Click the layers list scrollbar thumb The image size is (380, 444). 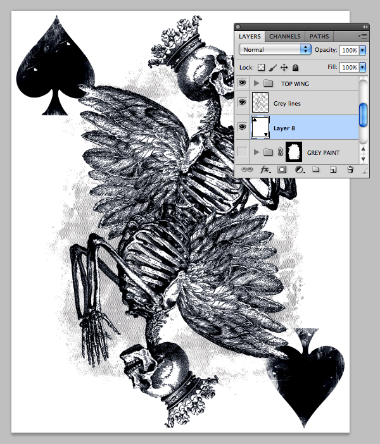tap(364, 114)
